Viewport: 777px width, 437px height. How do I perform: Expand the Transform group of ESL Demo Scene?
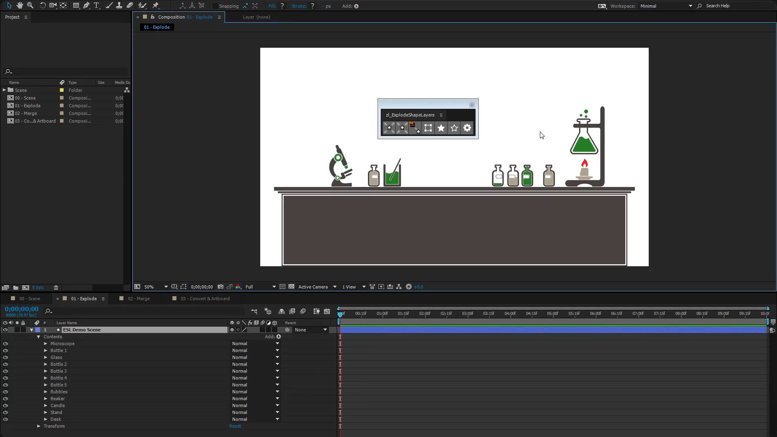click(x=39, y=426)
